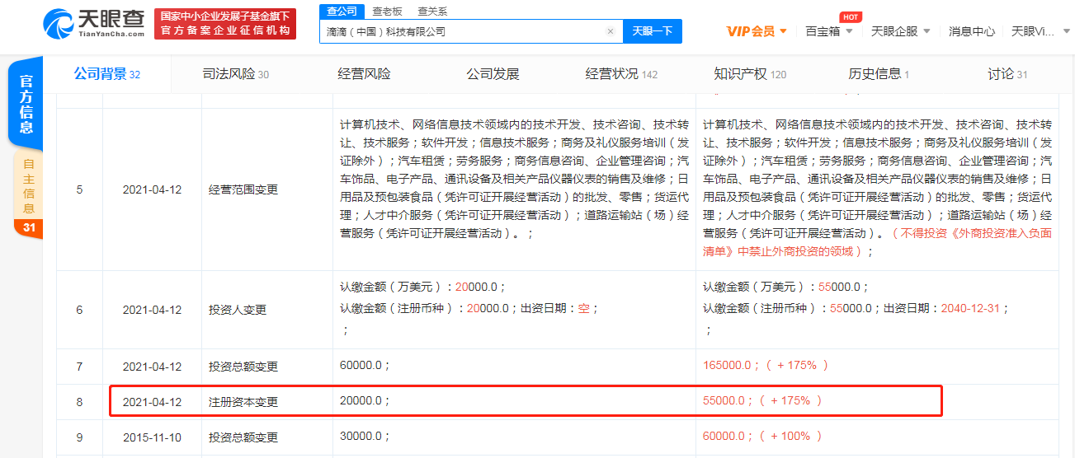This screenshot has height=458, width=1075.
Task: Select the 官方信息 side tab
Action: 26,104
